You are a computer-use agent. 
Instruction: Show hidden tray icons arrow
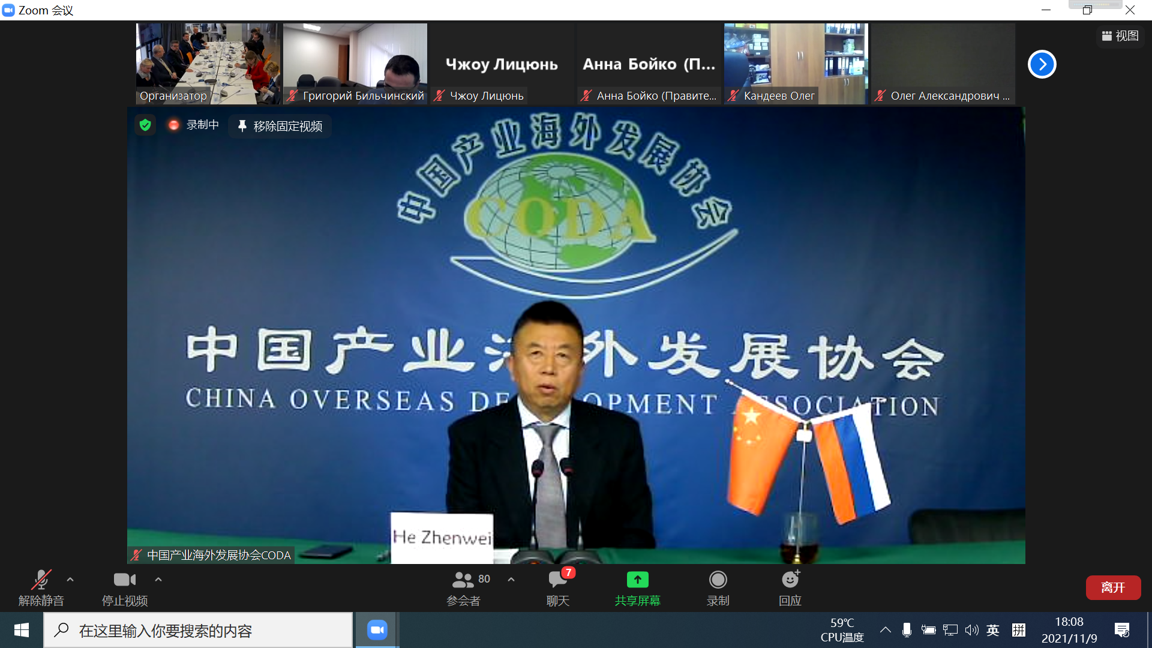click(x=885, y=630)
